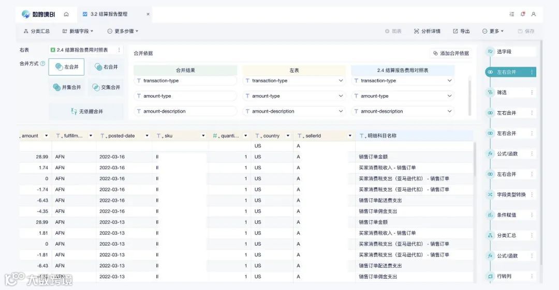The image size is (559, 290).
Task: Select the 右合并 merge mode
Action: pos(106,67)
